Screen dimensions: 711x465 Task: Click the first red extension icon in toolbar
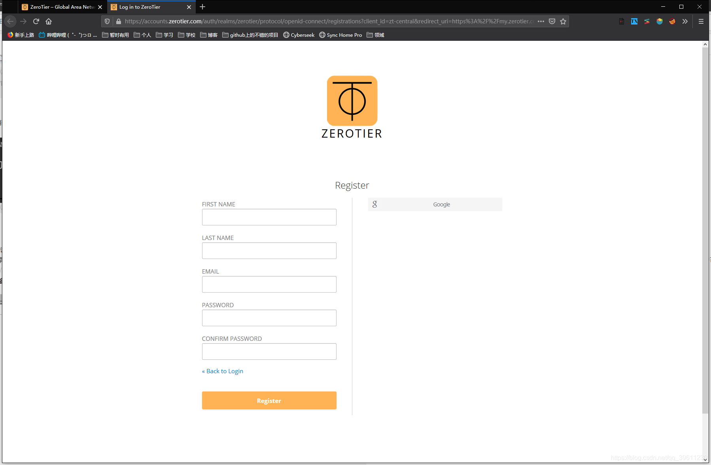[x=622, y=21]
